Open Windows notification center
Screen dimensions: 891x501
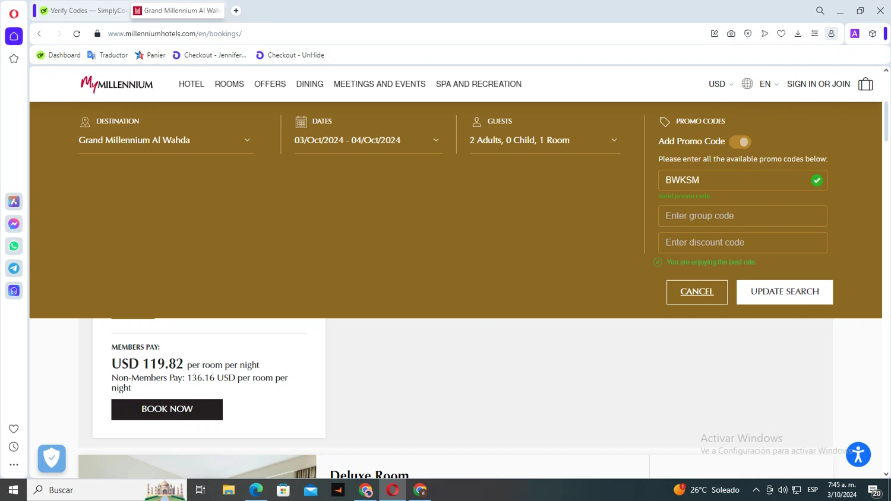click(x=874, y=490)
